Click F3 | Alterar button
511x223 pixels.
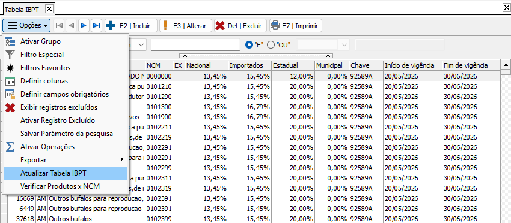186,25
